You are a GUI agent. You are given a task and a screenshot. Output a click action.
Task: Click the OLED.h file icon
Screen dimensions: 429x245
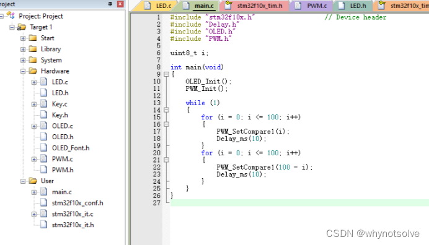tap(44, 136)
